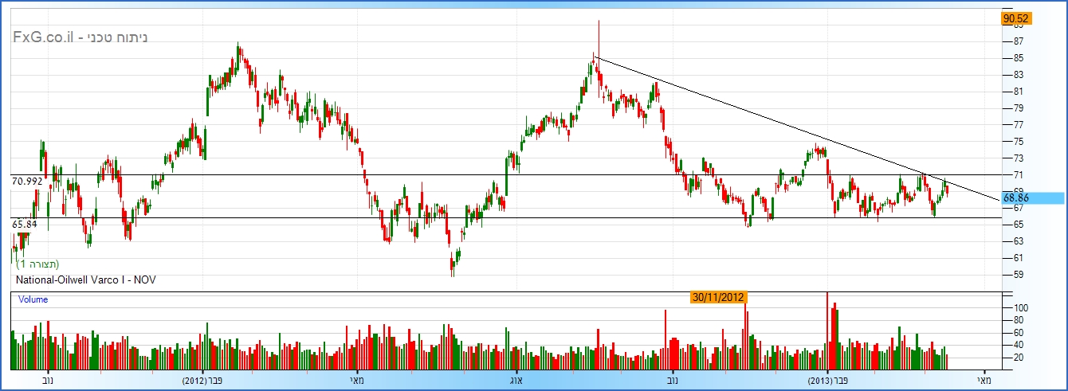The width and height of the screenshot is (1068, 391).
Task: Click the פבר(2012) date axis label
Action: click(202, 381)
